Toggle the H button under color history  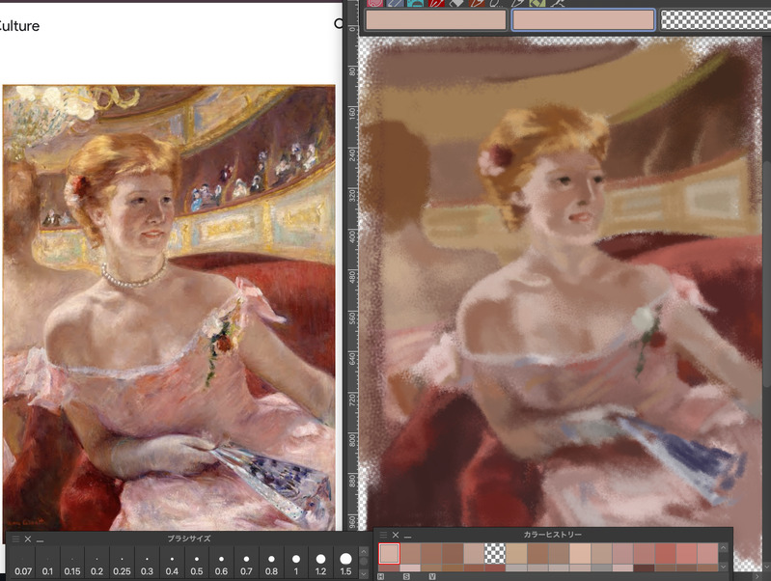[x=381, y=576]
